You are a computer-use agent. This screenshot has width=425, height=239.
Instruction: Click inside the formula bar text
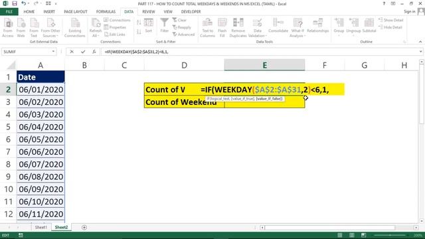coord(137,52)
